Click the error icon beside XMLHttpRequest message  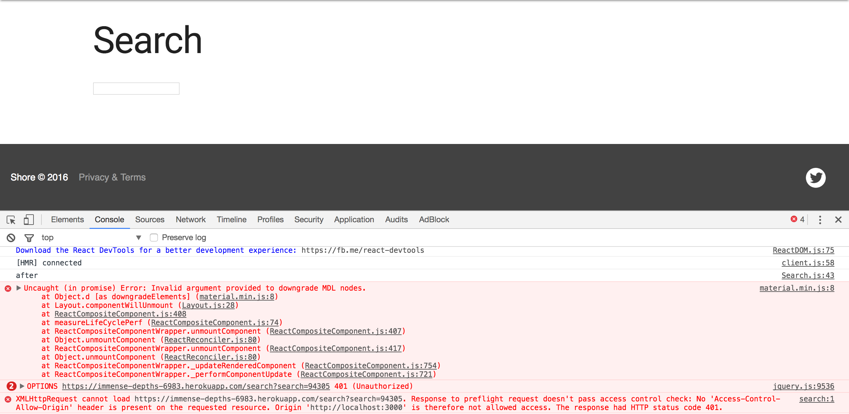click(8, 399)
